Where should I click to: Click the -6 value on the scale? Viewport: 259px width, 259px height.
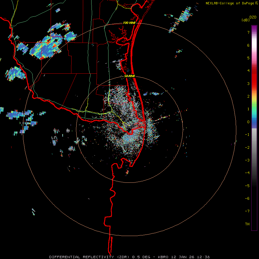coord(247,198)
